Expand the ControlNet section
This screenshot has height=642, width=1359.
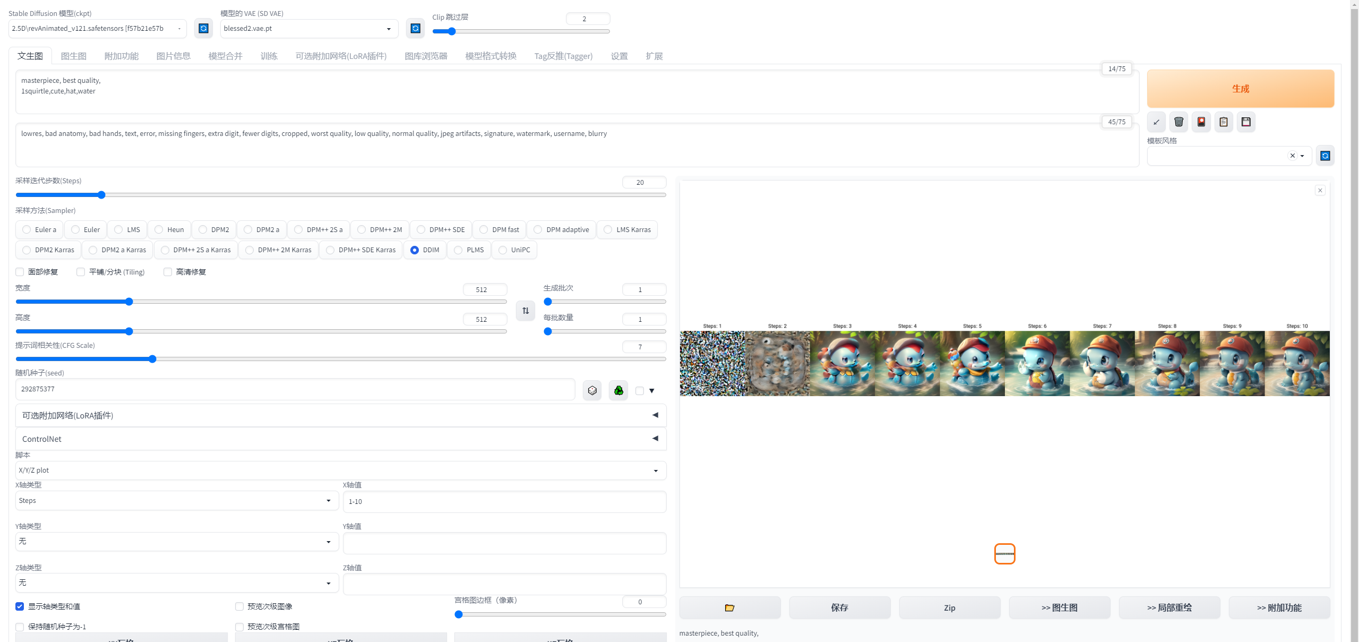341,439
